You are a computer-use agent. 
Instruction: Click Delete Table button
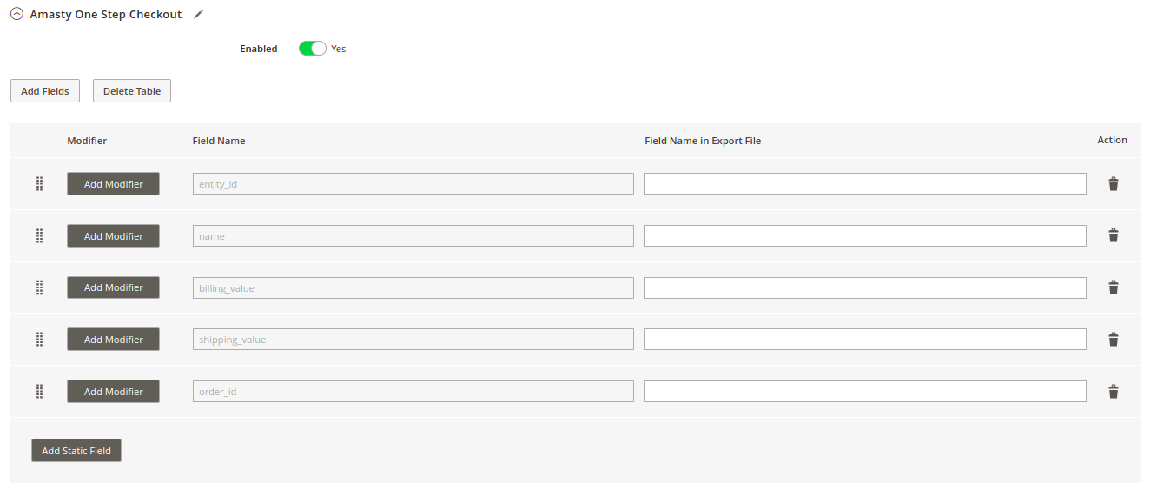132,91
